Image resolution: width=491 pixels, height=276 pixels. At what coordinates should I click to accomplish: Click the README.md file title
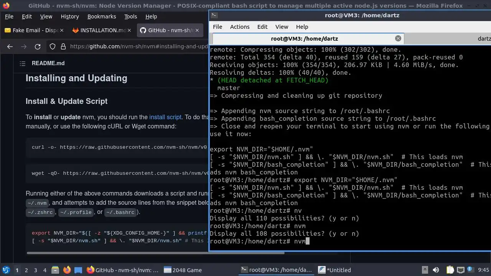[48, 63]
